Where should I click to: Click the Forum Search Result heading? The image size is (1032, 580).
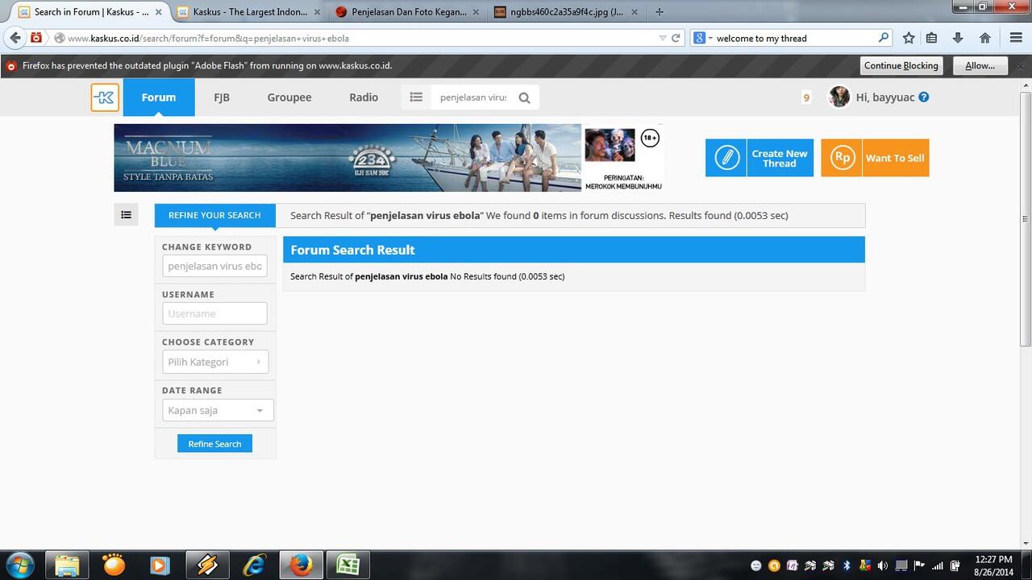pos(352,250)
